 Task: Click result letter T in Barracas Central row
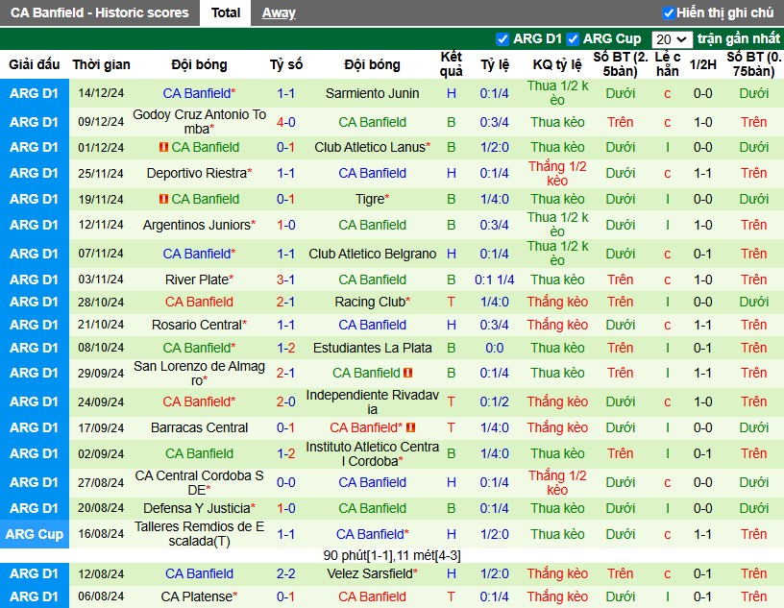(x=451, y=428)
